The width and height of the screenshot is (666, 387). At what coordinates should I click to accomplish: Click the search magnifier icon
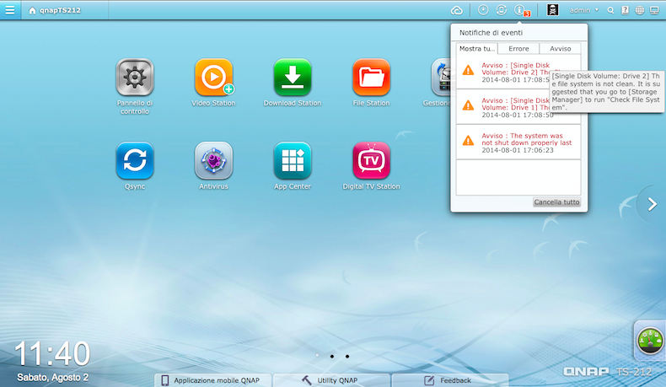(611, 10)
